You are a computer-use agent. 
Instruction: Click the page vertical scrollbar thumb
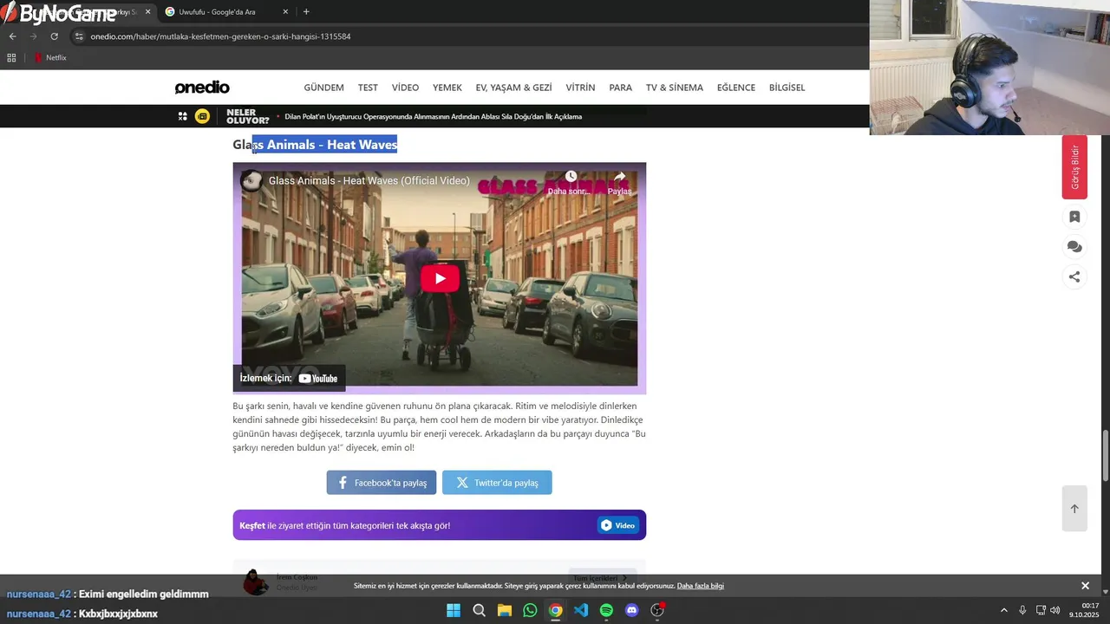(1106, 456)
